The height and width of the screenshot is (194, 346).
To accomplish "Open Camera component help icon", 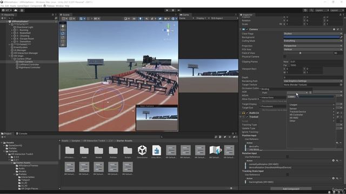I will 334,29.
